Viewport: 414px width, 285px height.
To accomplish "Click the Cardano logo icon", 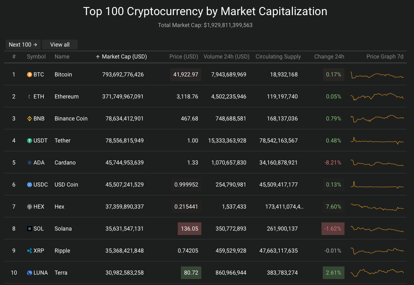I will click(30, 163).
